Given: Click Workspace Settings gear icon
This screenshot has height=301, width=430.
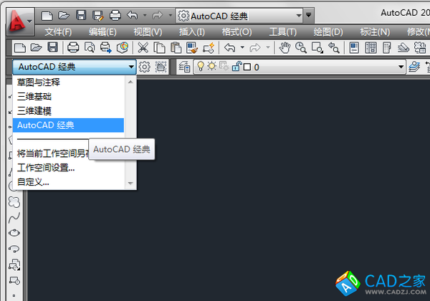Looking at the screenshot, I should coord(145,67).
